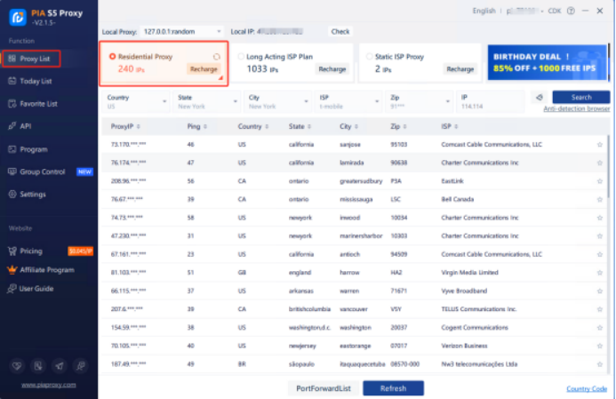Go to the Favorite List
The image size is (616, 399).
click(x=38, y=104)
